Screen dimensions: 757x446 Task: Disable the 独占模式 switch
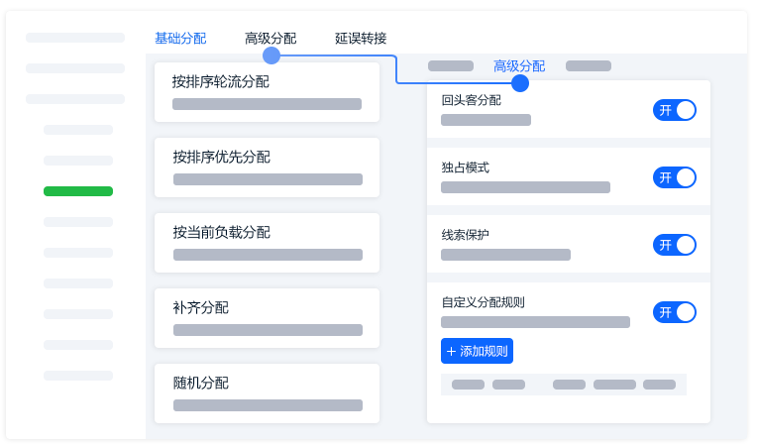pos(675,177)
